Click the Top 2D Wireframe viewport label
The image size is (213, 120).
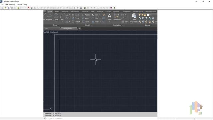point(51,32)
